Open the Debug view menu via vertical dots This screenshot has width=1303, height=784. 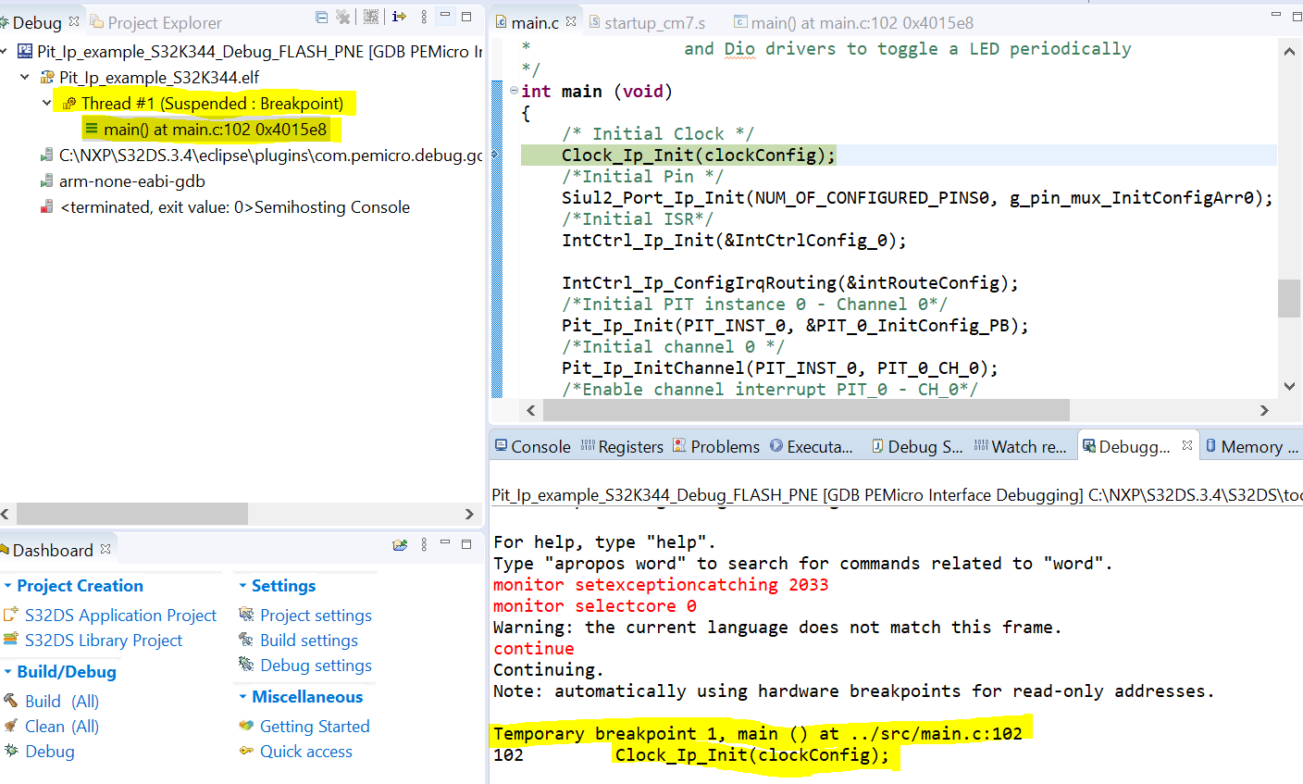tap(424, 16)
